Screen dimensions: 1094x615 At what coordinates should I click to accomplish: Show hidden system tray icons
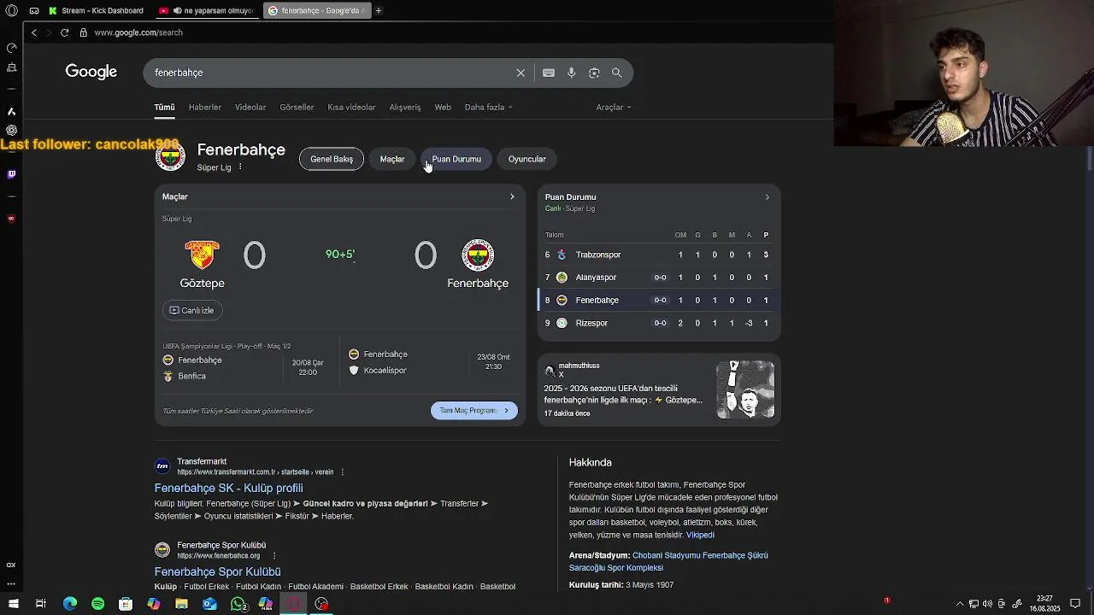point(960,604)
